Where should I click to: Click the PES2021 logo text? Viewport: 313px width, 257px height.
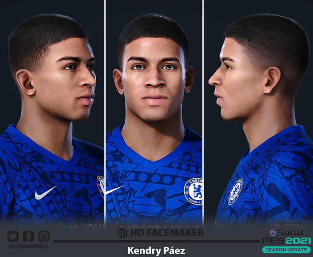click(x=286, y=241)
